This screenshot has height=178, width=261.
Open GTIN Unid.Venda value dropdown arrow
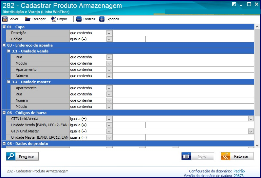251,119
